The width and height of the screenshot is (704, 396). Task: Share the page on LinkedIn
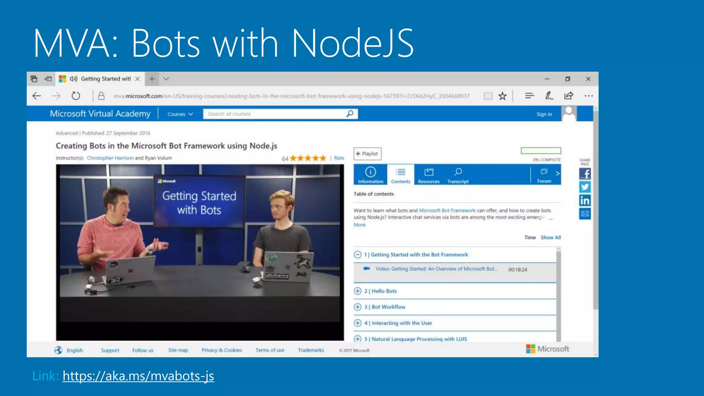click(585, 200)
